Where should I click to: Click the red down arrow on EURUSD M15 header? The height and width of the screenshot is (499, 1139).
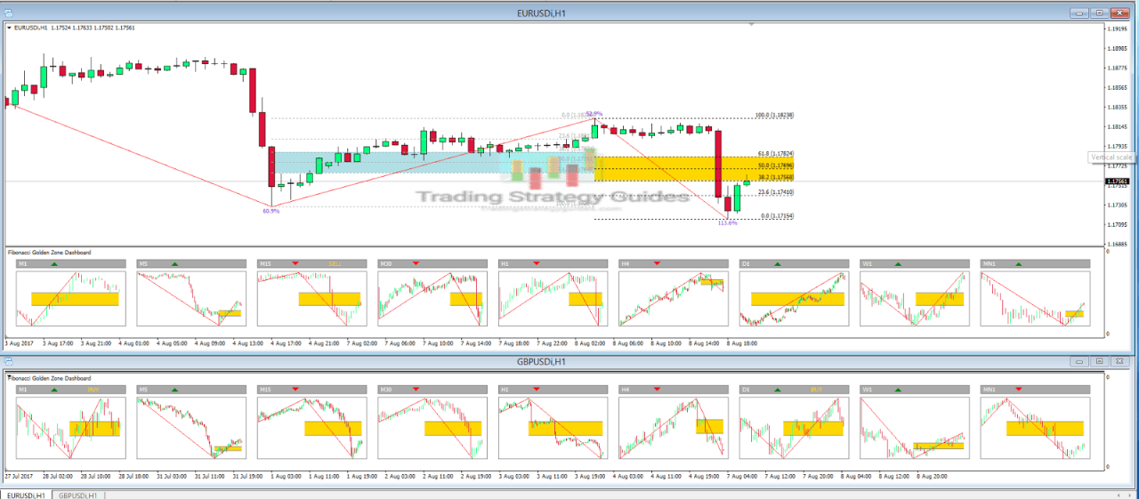(295, 264)
